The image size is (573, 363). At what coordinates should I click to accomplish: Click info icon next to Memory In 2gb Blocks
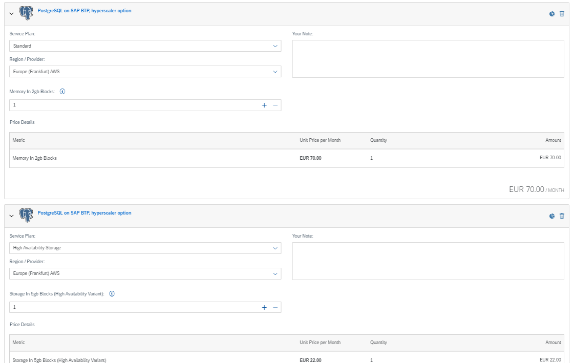click(62, 92)
